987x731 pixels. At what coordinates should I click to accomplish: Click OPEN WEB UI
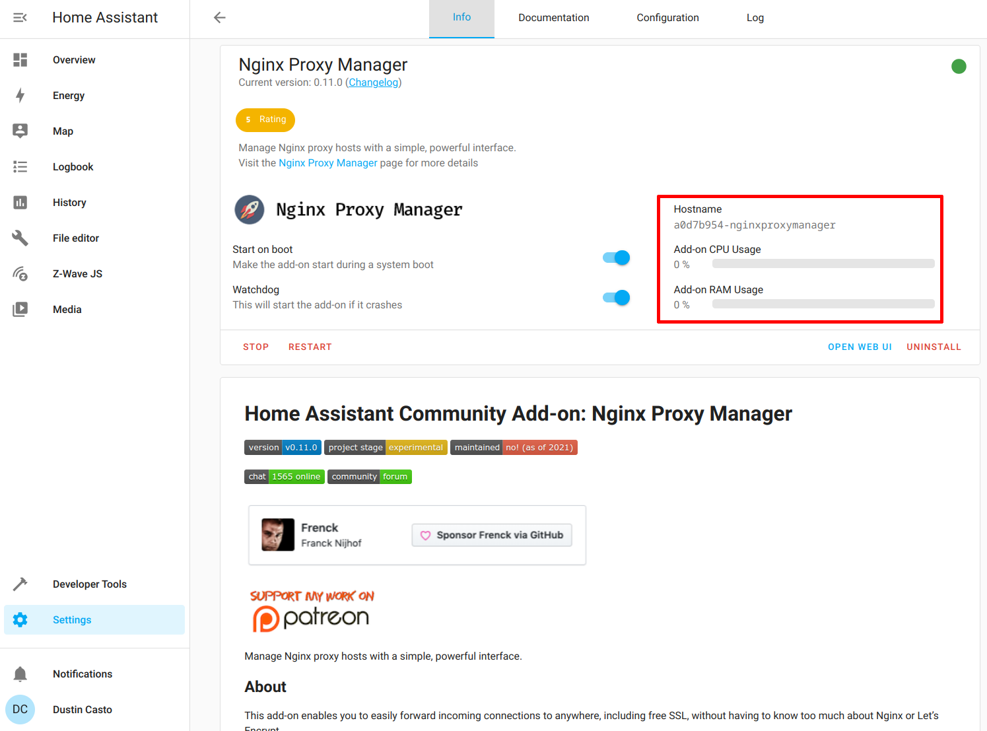point(860,347)
